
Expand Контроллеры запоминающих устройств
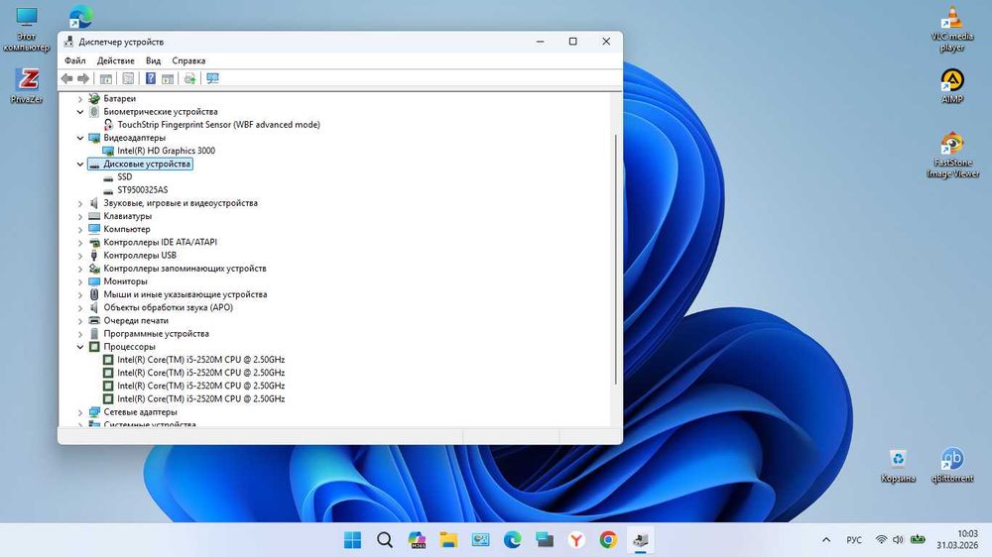pos(80,269)
